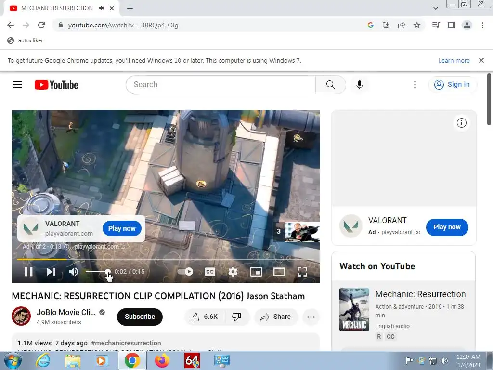Focus the YouTube search field
Image resolution: width=493 pixels, height=370 pixels.
point(221,85)
